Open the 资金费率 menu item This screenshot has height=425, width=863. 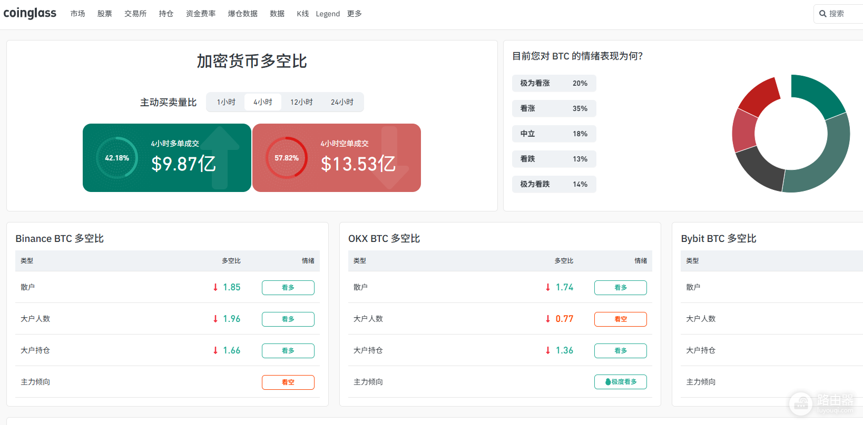click(201, 14)
